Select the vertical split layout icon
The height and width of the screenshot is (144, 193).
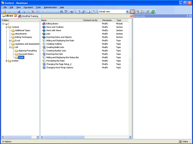[142, 12]
